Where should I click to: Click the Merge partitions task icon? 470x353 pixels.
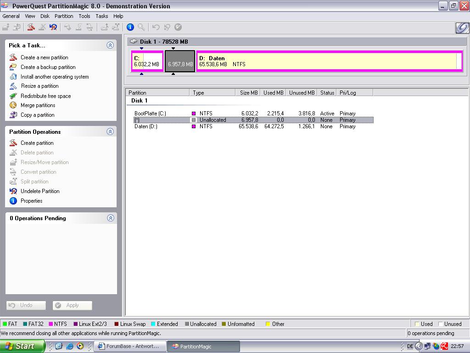(x=13, y=105)
